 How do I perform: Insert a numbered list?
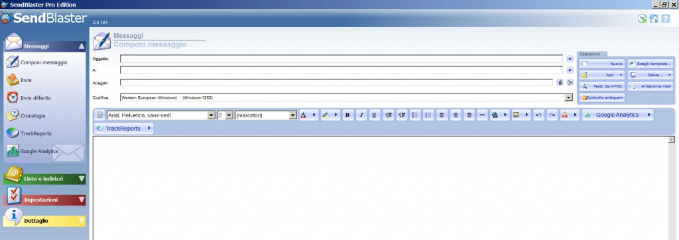[x=428, y=115]
